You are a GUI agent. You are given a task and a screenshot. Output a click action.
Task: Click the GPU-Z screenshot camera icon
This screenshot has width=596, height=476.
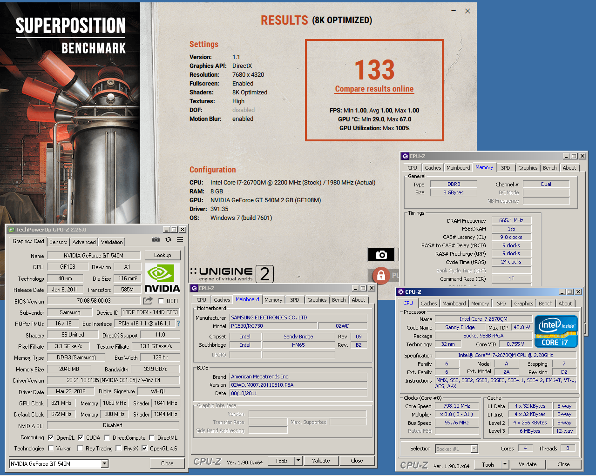pyautogui.click(x=156, y=240)
